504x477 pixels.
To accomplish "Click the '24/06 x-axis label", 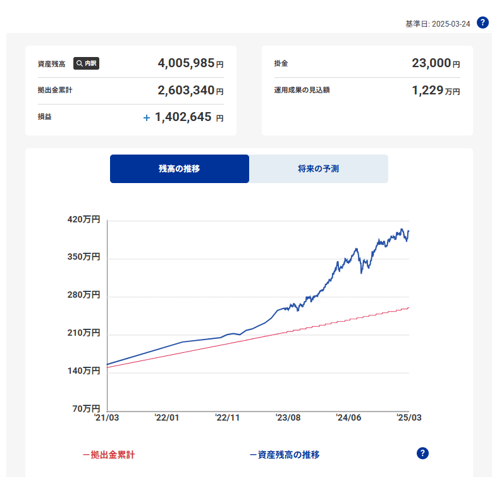I will tap(348, 417).
